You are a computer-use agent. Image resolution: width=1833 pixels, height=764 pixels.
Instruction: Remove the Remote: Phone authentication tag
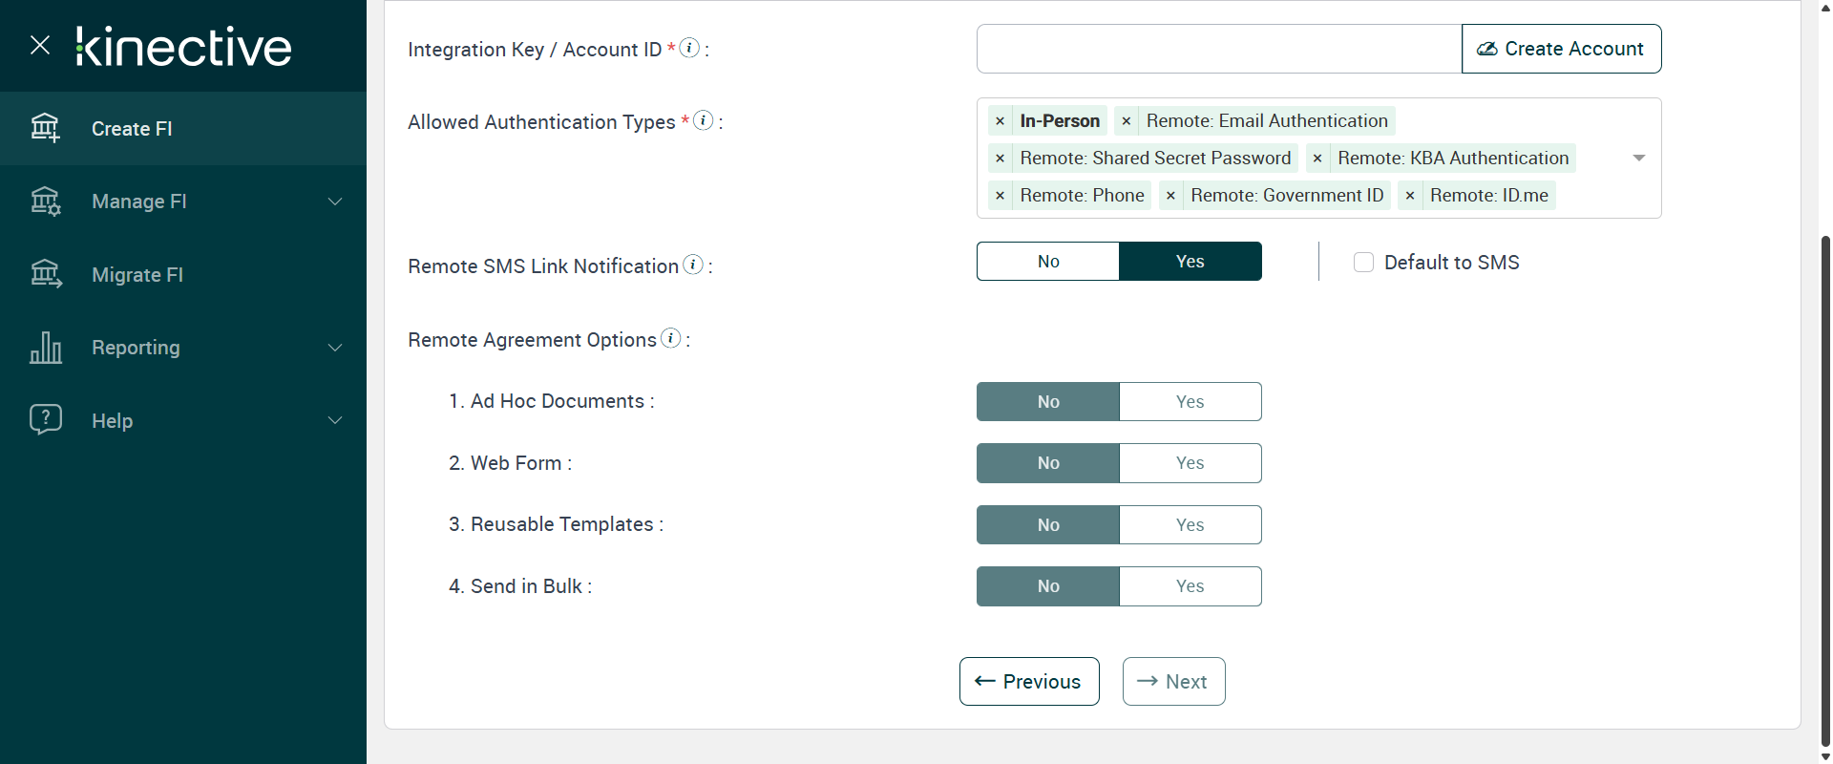pos(1000,196)
